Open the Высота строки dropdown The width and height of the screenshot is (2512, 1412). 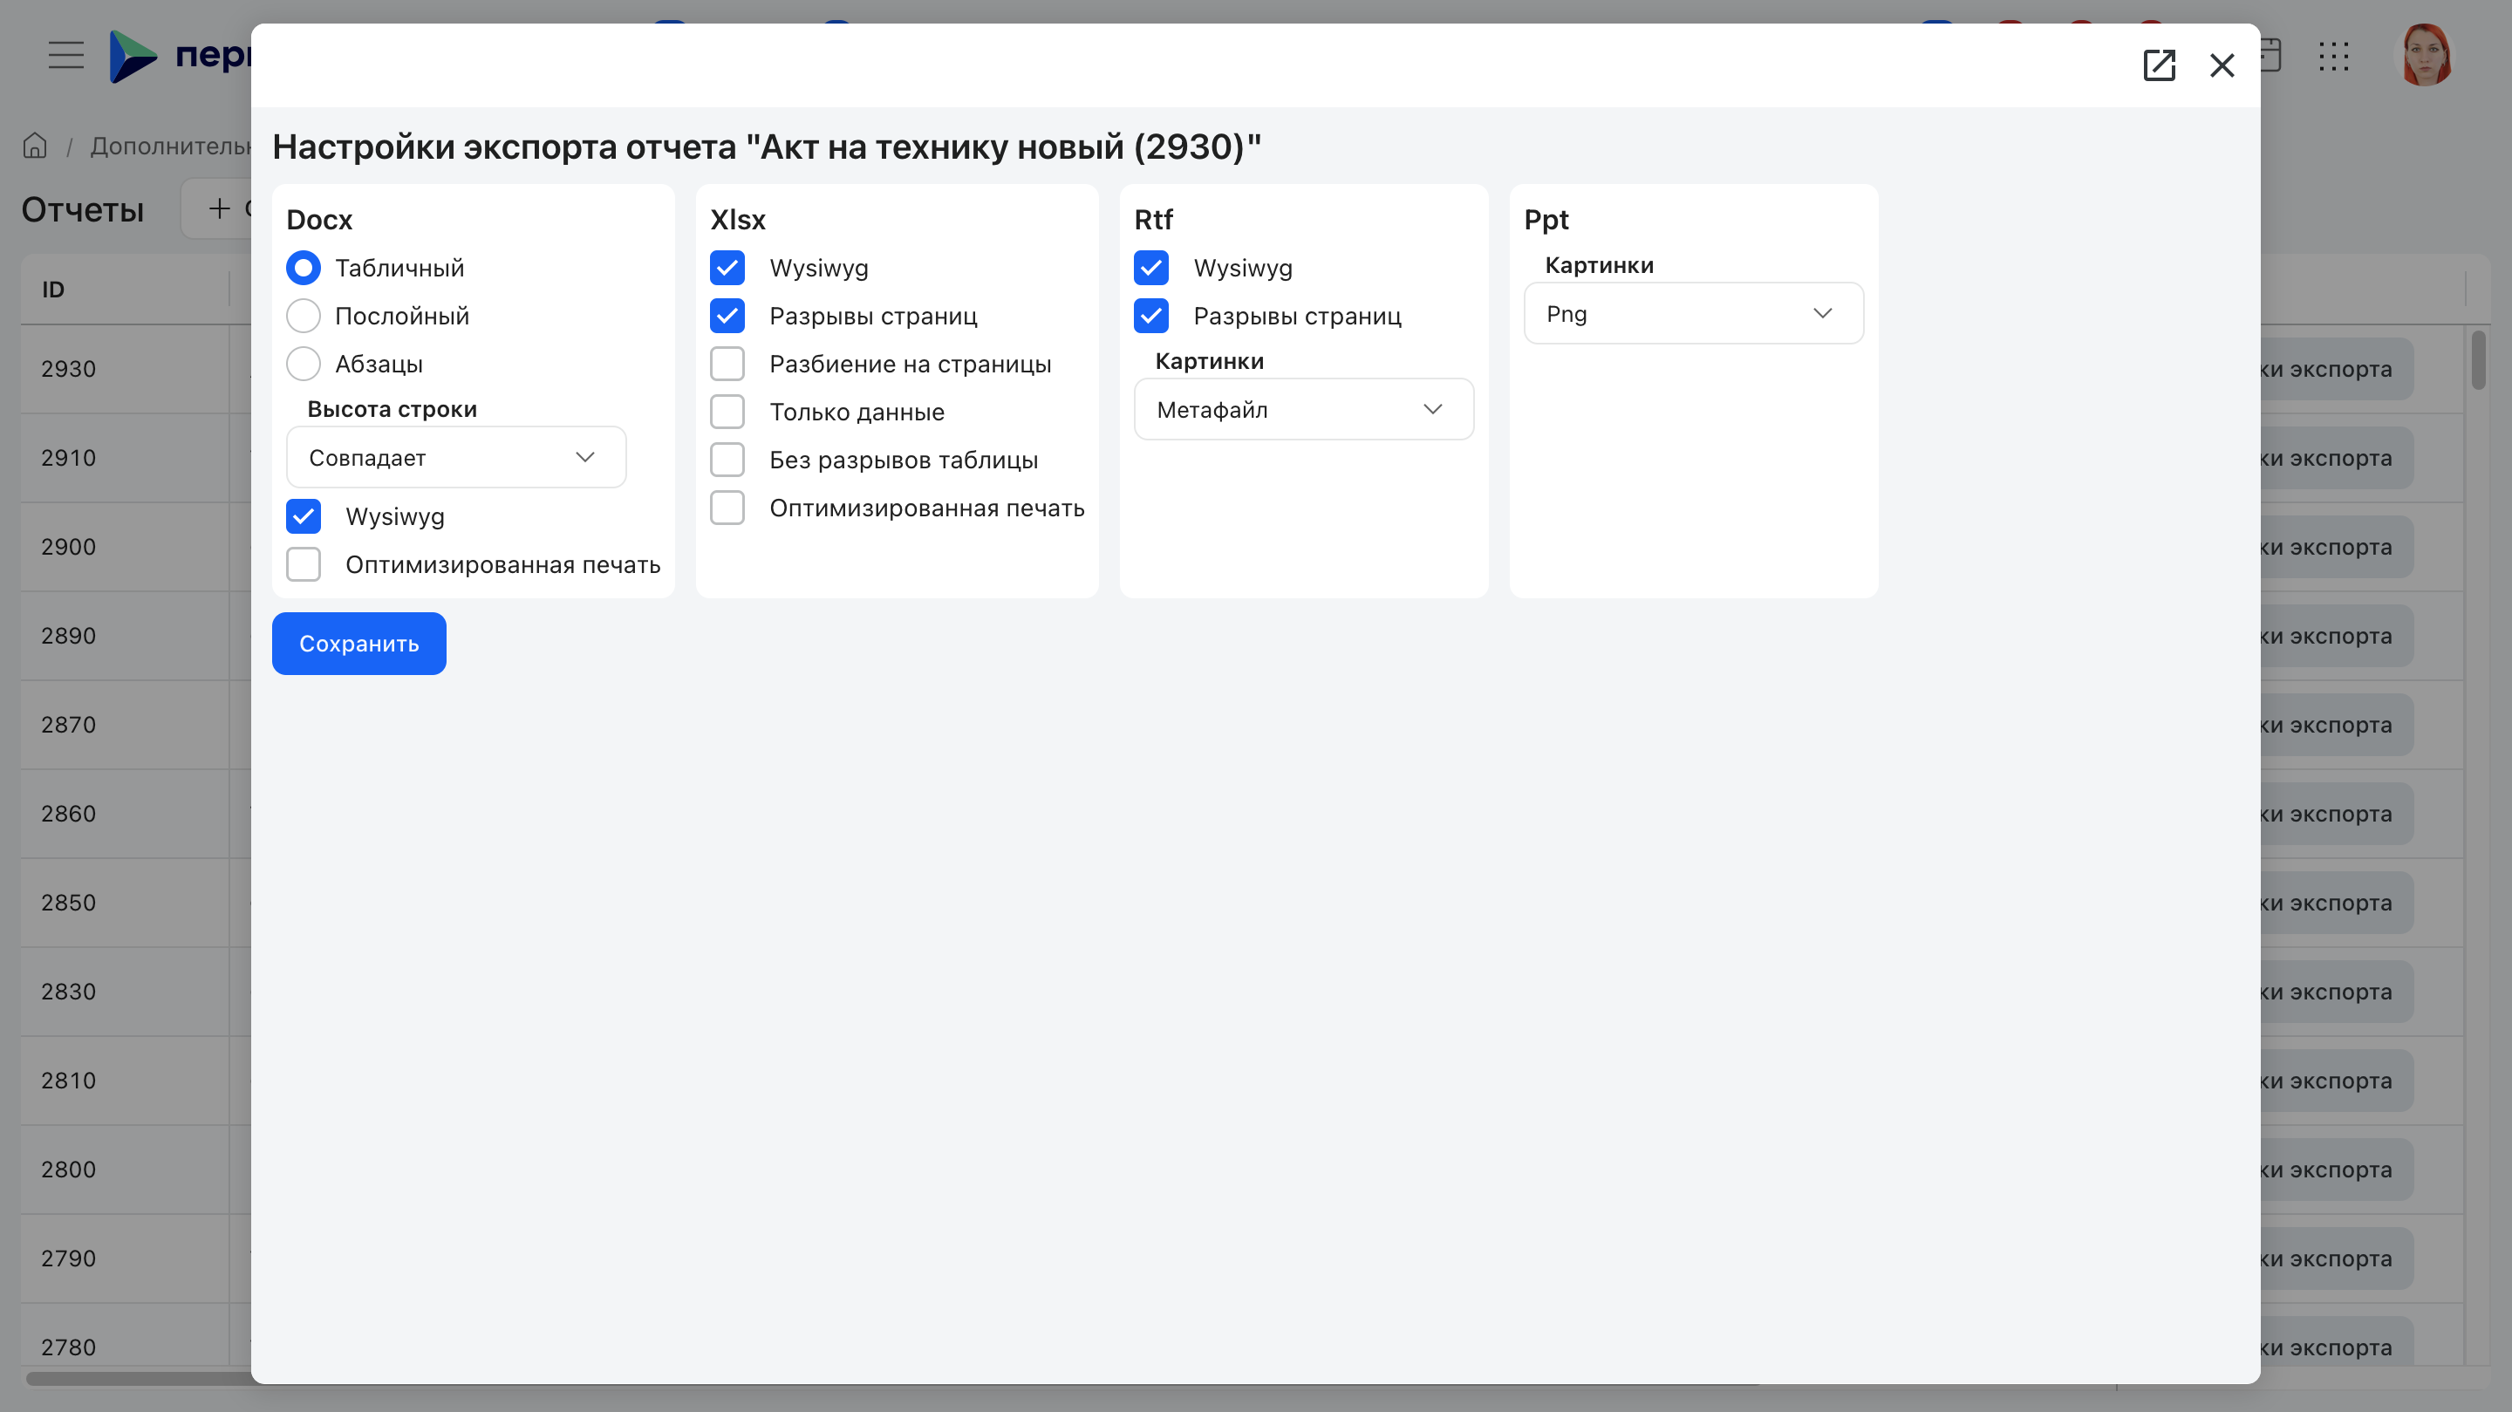pyautogui.click(x=456, y=456)
